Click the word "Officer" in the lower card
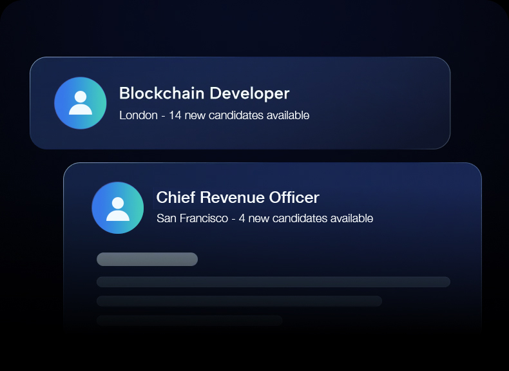 (x=295, y=197)
